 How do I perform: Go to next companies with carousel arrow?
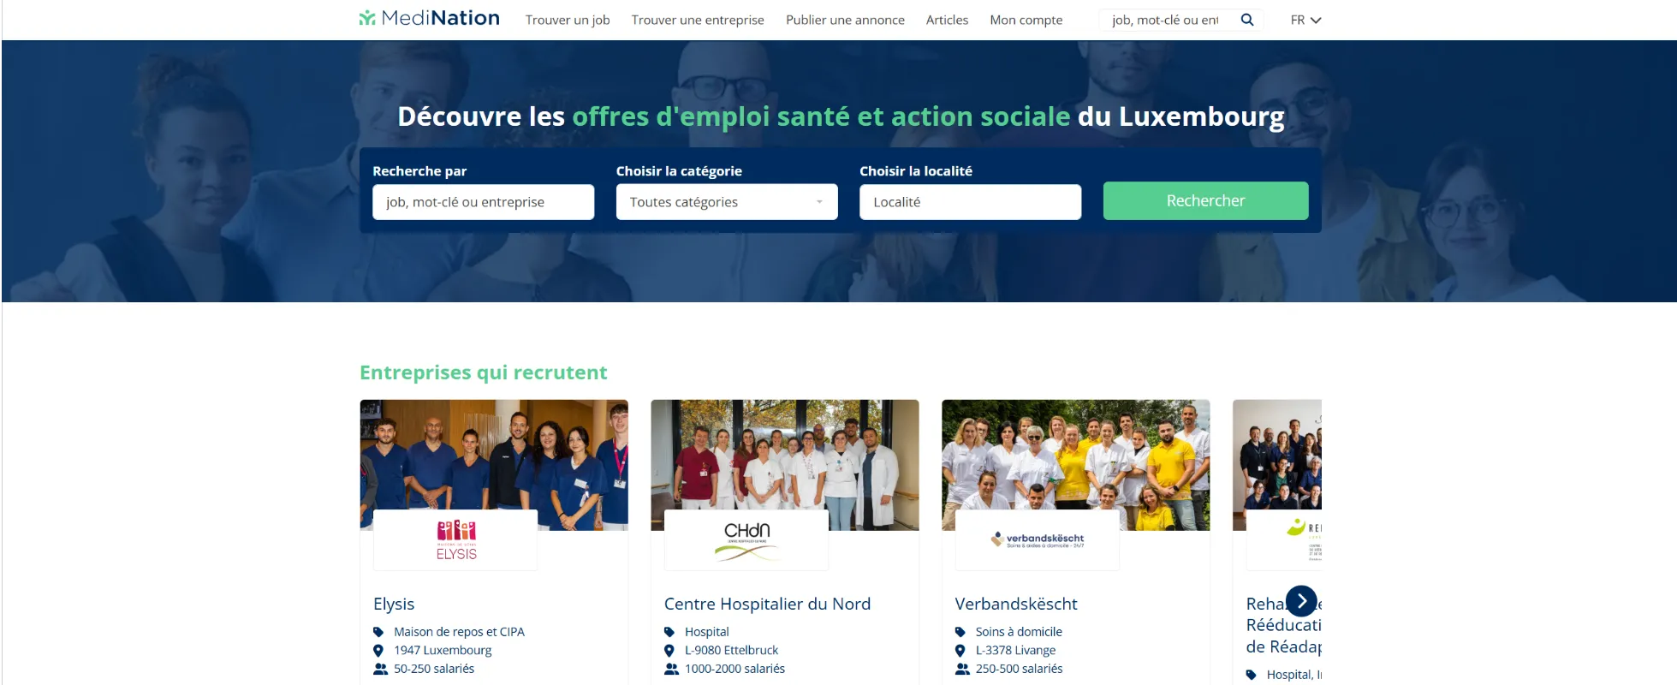[x=1301, y=601]
